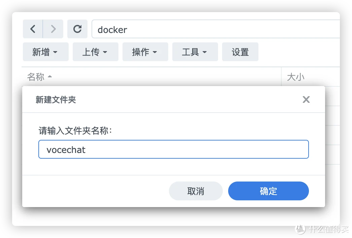The height and width of the screenshot is (238, 352).
Task: Open the 工具 dropdown menu
Action: coord(195,52)
